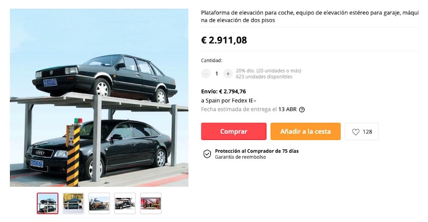Viewport: 428px width, 222px height.
Task: Click the 128 favorites counter
Action: [x=367, y=132]
